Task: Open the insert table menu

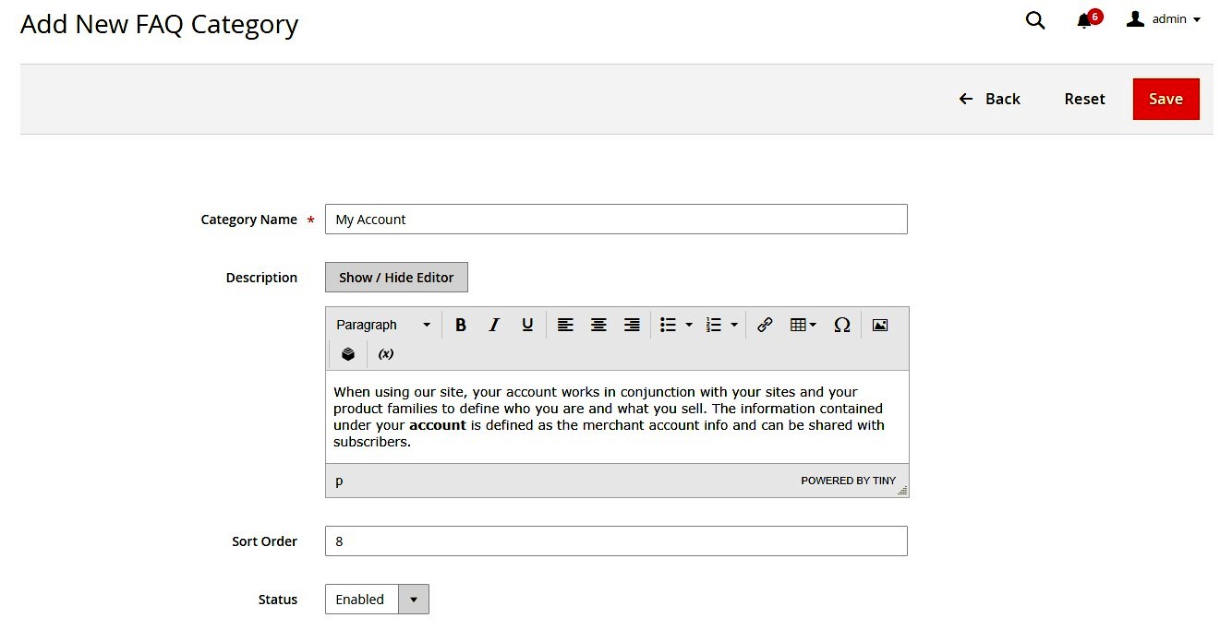Action: pos(803,325)
